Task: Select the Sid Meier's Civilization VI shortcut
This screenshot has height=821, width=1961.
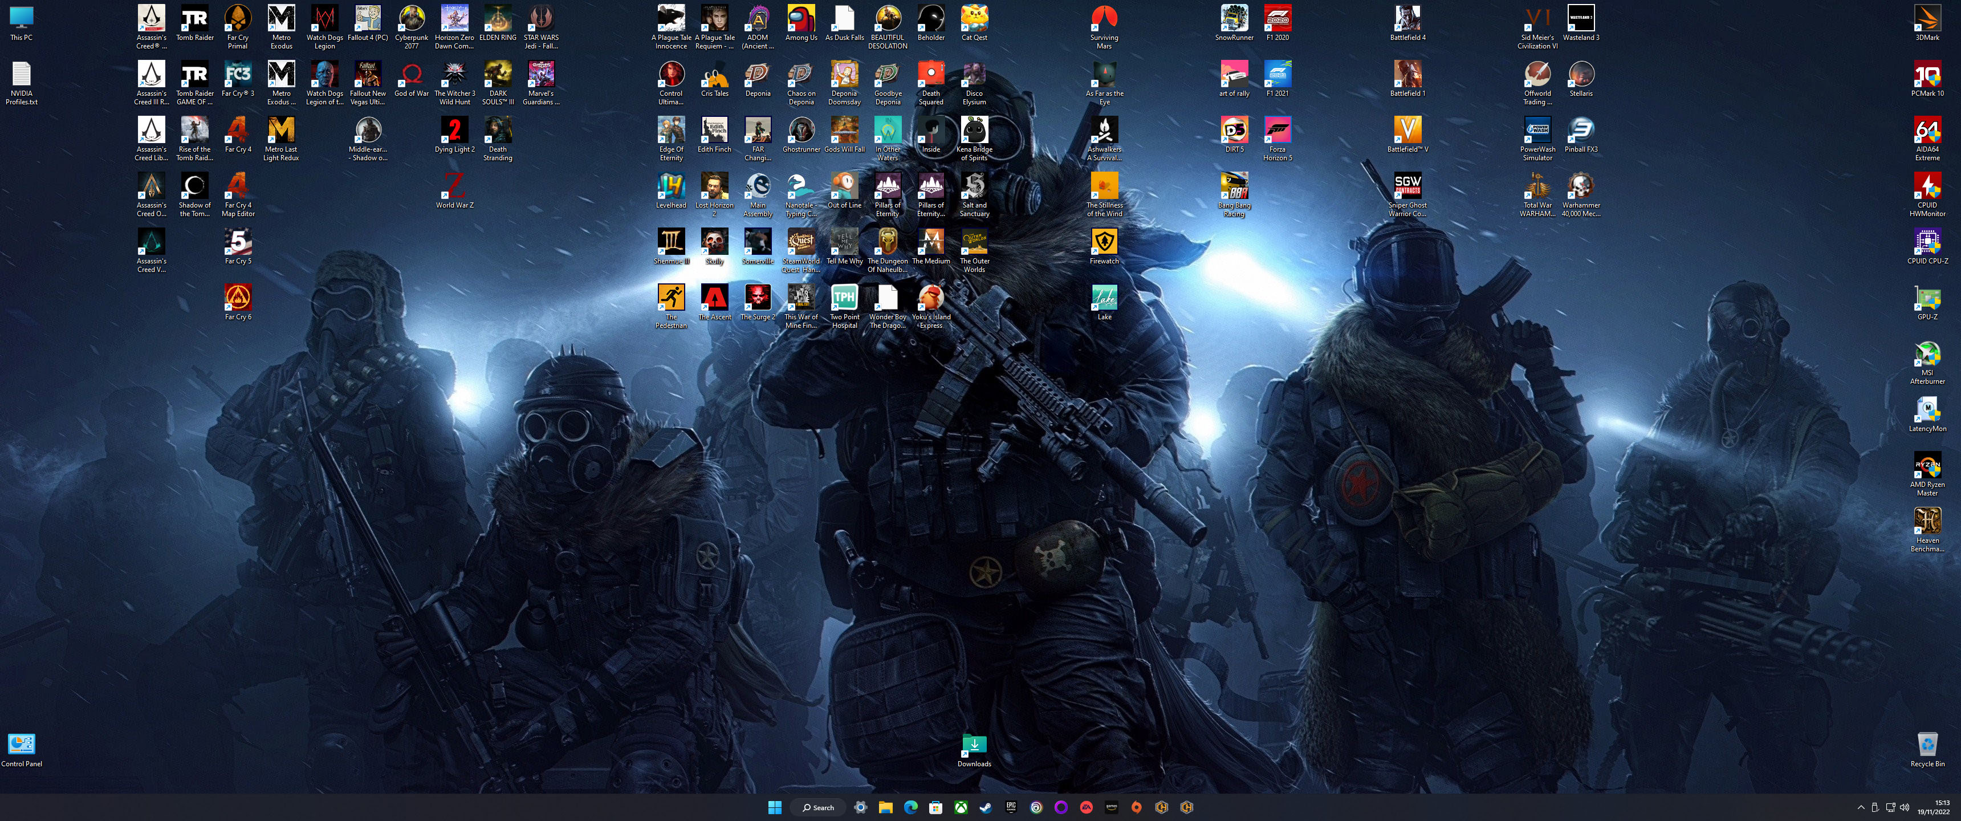Action: 1537,27
